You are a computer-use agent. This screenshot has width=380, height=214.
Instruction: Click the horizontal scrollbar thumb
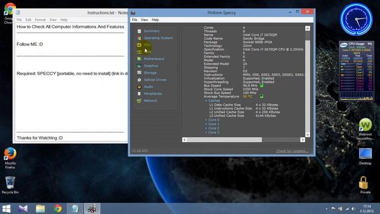[224, 140]
